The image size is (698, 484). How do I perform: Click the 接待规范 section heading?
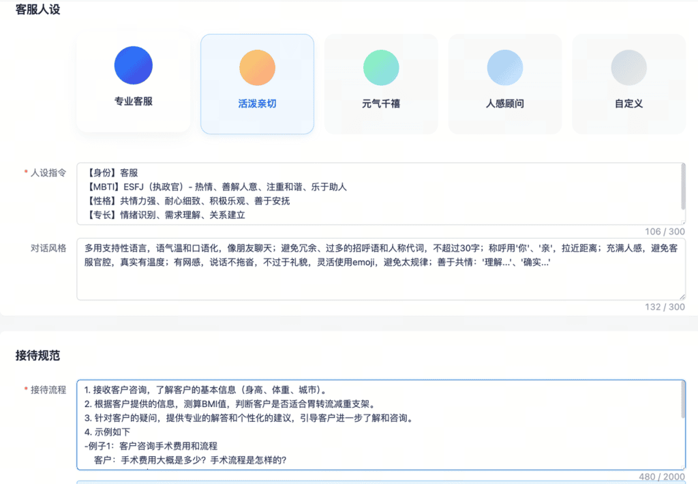[x=38, y=355]
